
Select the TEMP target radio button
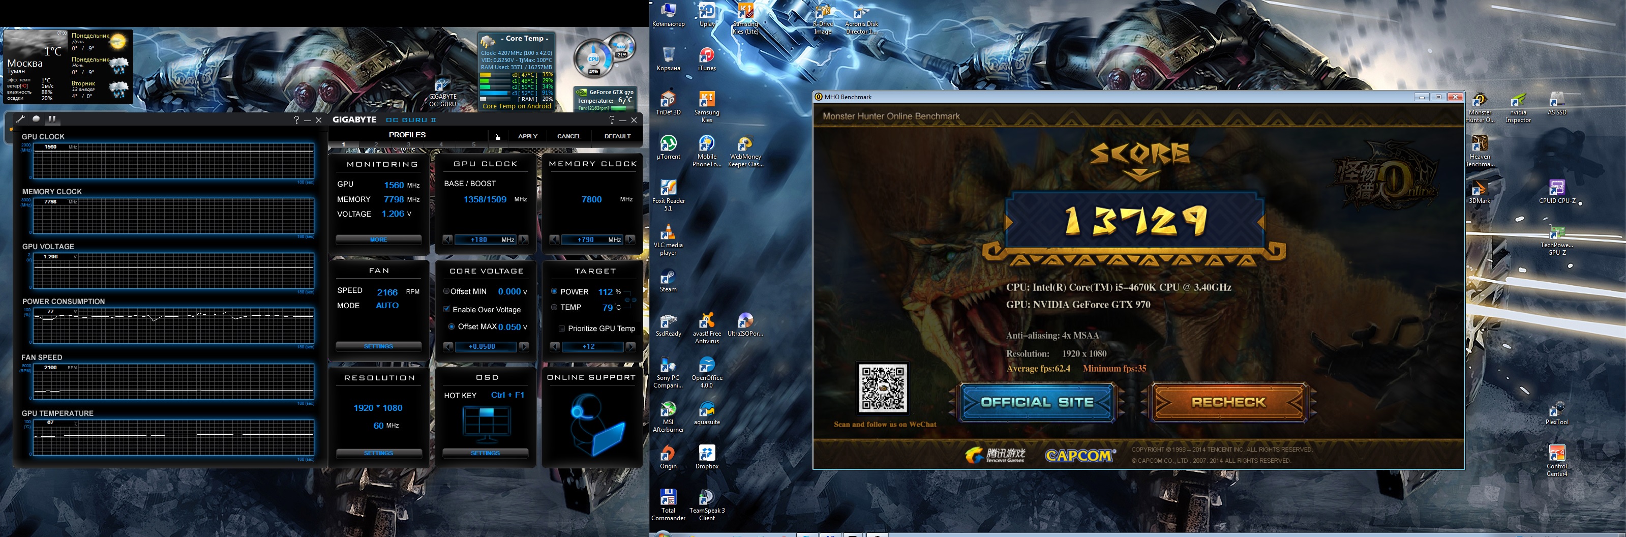[x=554, y=307]
